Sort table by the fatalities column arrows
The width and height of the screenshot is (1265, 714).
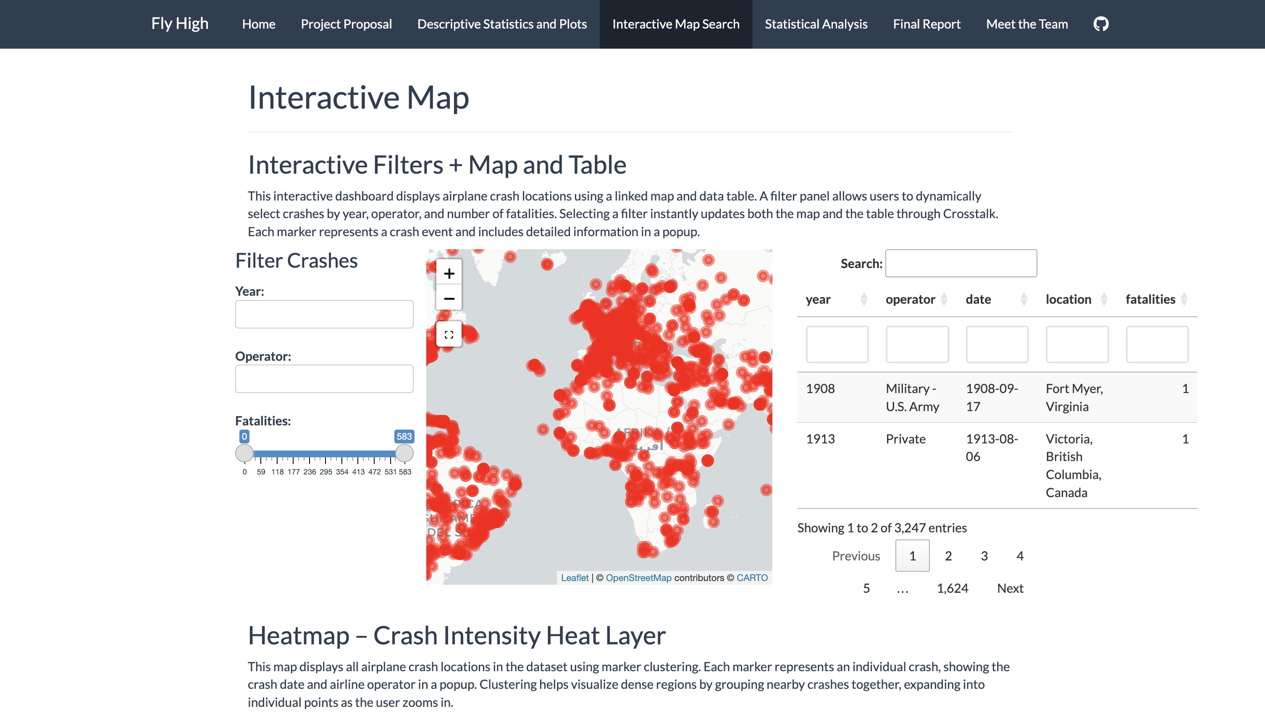1184,299
